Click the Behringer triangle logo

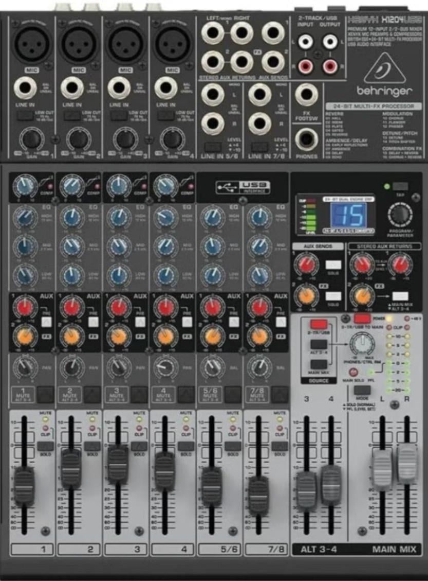click(384, 68)
